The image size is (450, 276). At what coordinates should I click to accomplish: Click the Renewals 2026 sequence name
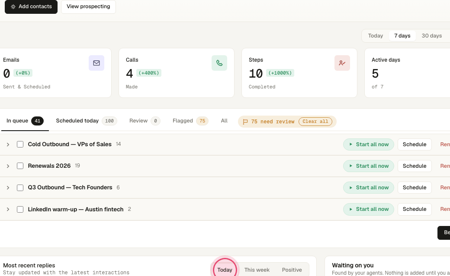point(49,166)
